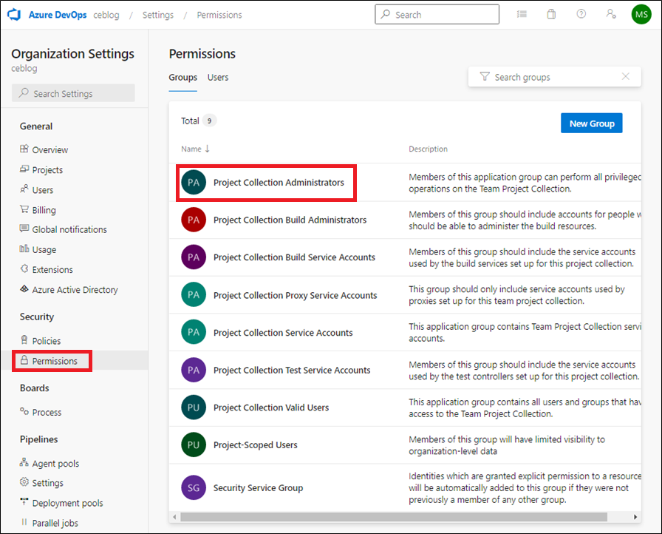Focus the top Search box

tap(437, 14)
